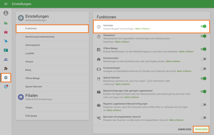Turn on the Kundenanzeigen switch

tap(203, 69)
